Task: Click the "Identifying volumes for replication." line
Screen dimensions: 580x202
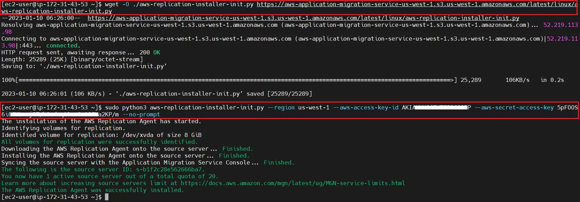Action: [x=64, y=128]
